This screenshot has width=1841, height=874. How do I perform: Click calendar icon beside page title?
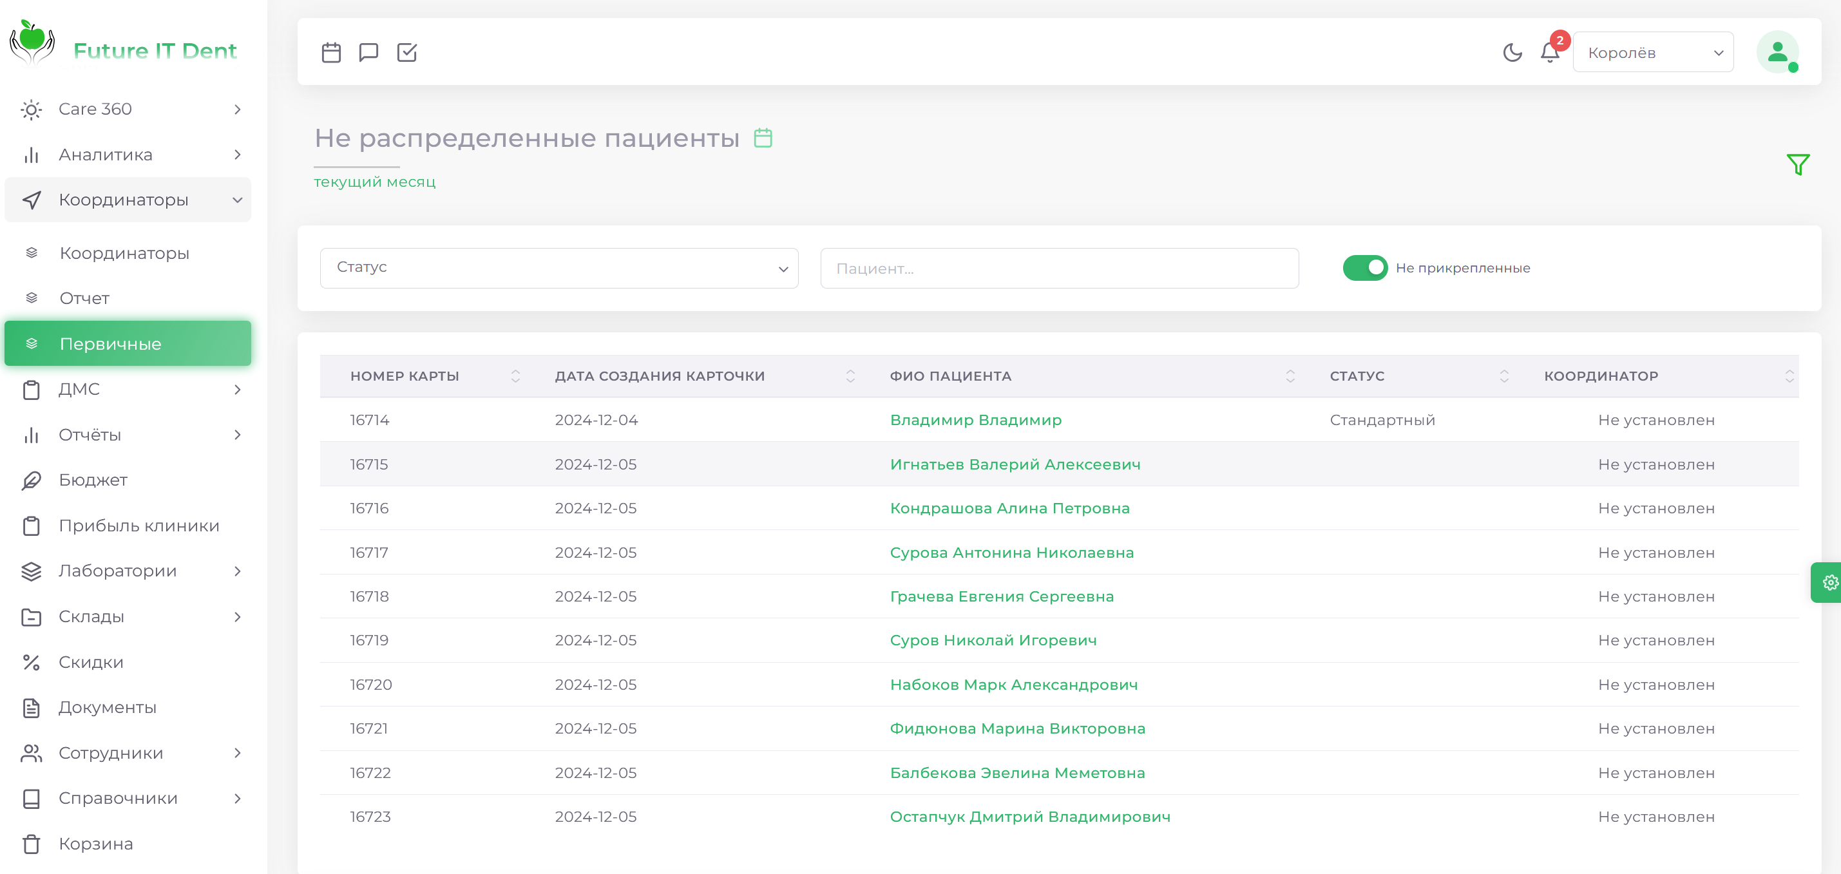click(763, 137)
